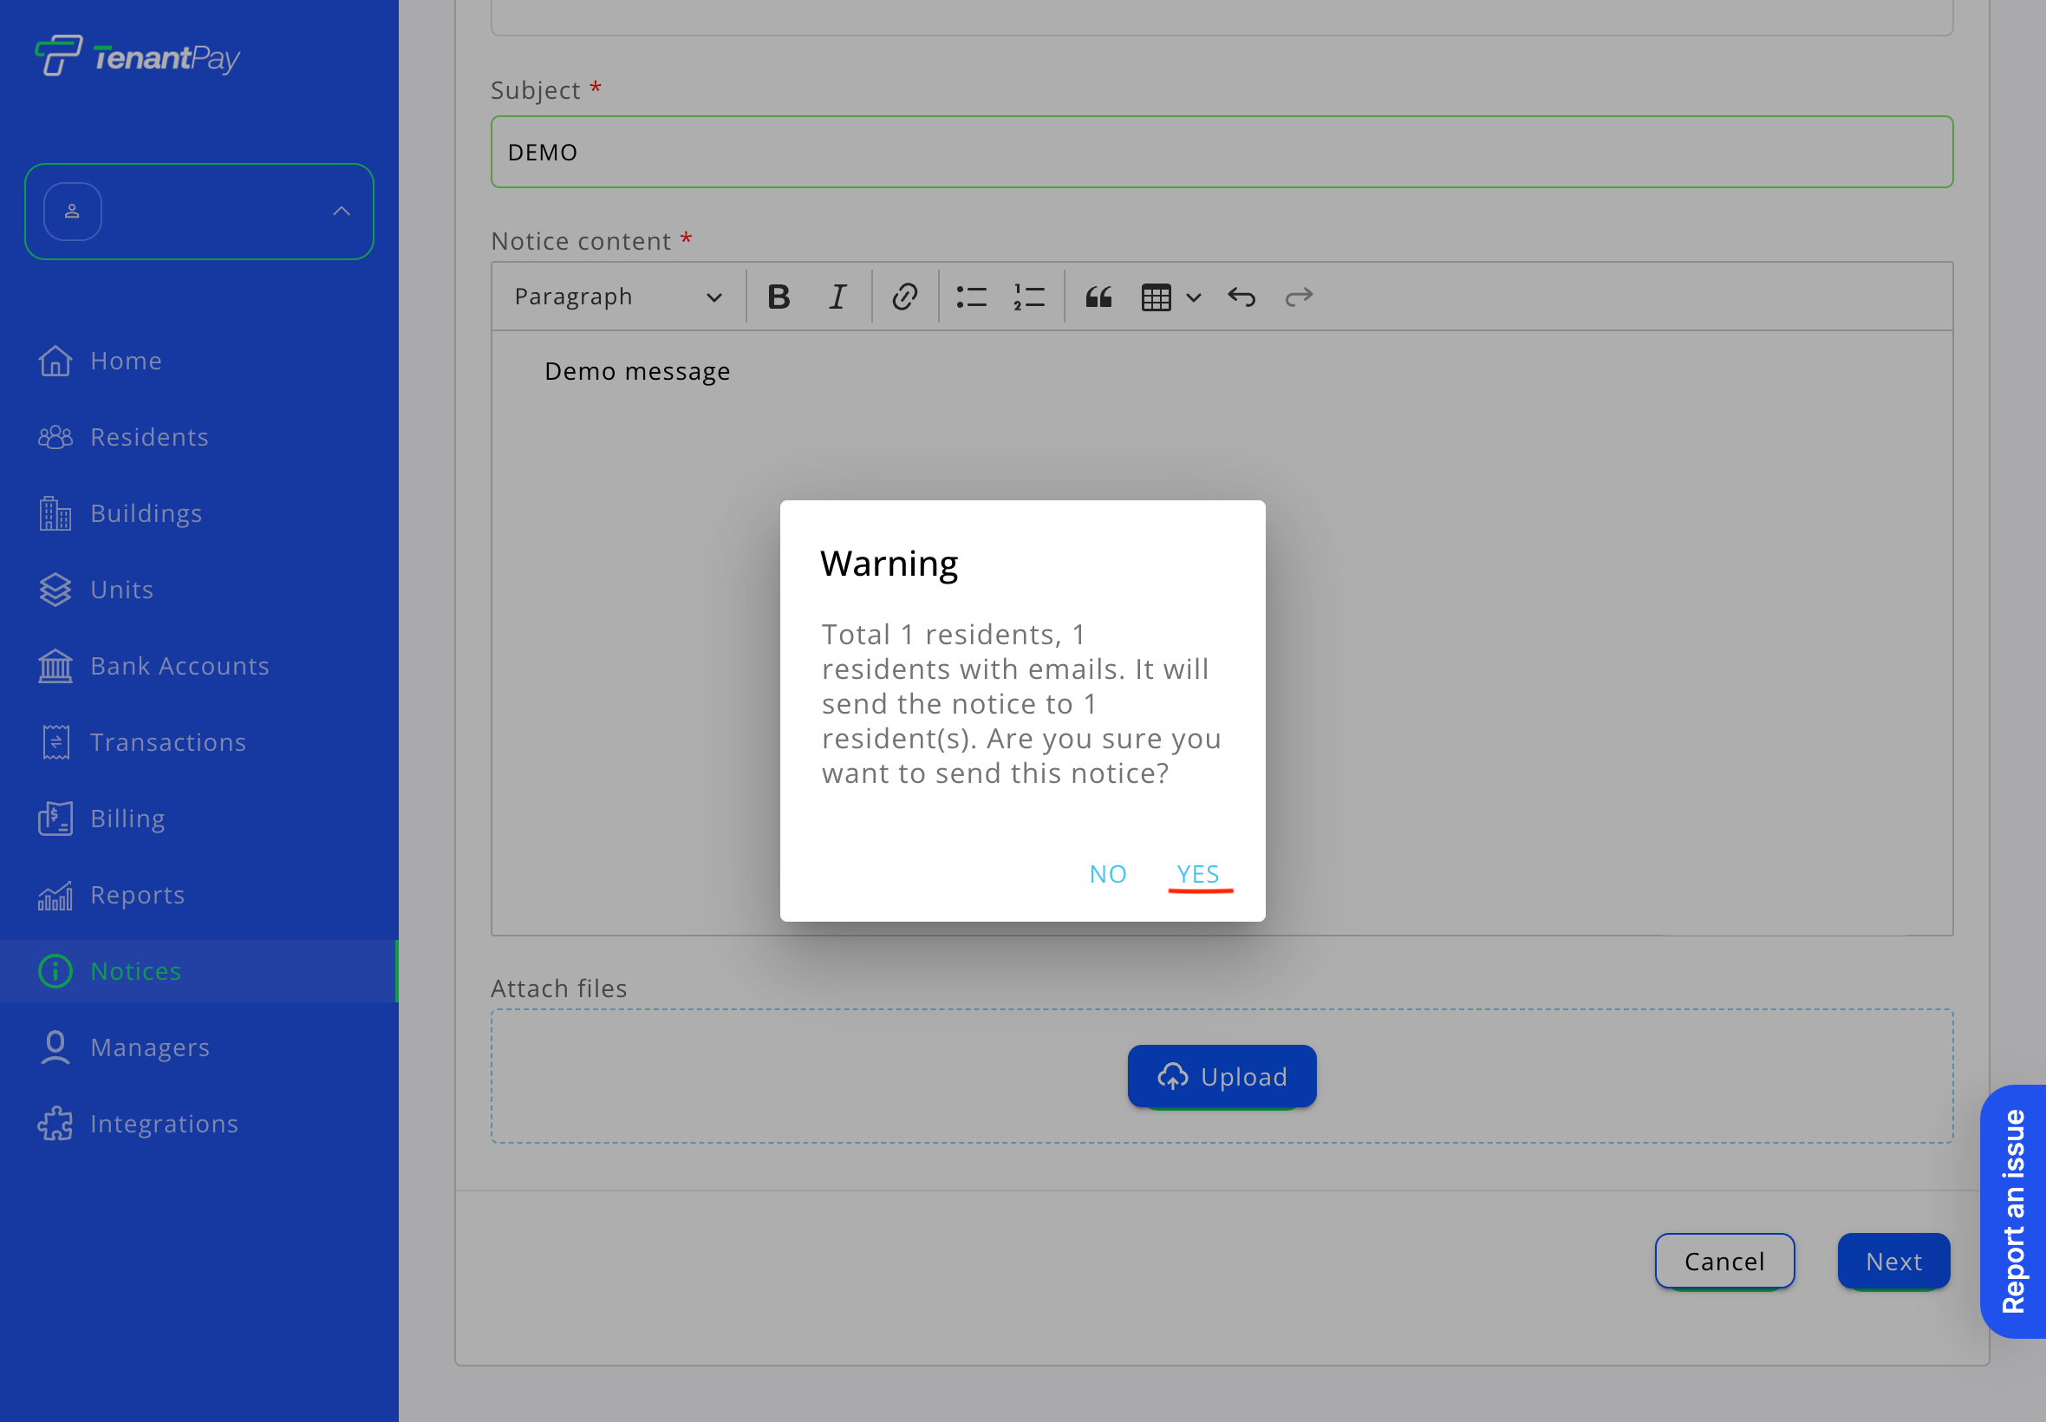Click the block quote icon
The height and width of the screenshot is (1422, 2046).
pos(1098,297)
